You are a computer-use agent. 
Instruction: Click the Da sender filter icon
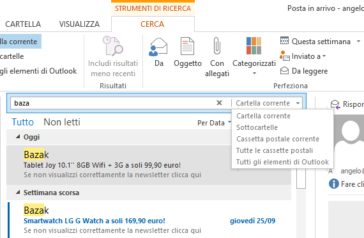click(158, 47)
